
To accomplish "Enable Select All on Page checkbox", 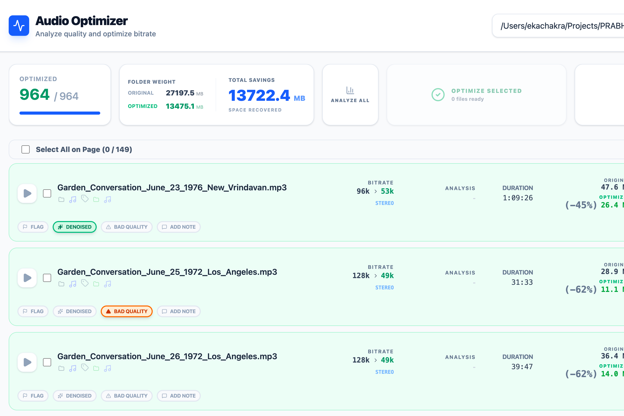I will point(26,149).
